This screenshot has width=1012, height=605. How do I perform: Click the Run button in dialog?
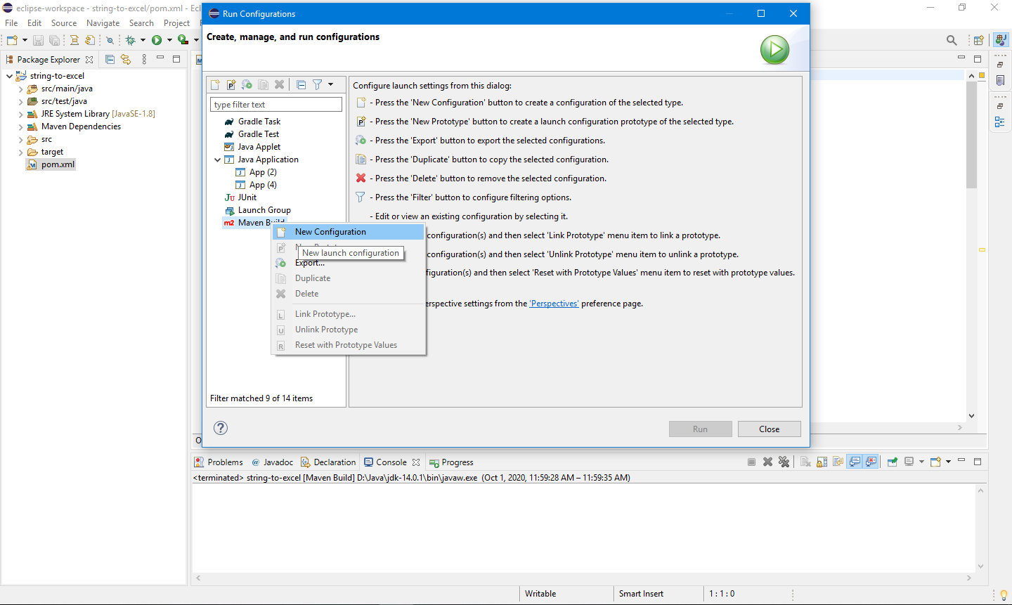[700, 429]
